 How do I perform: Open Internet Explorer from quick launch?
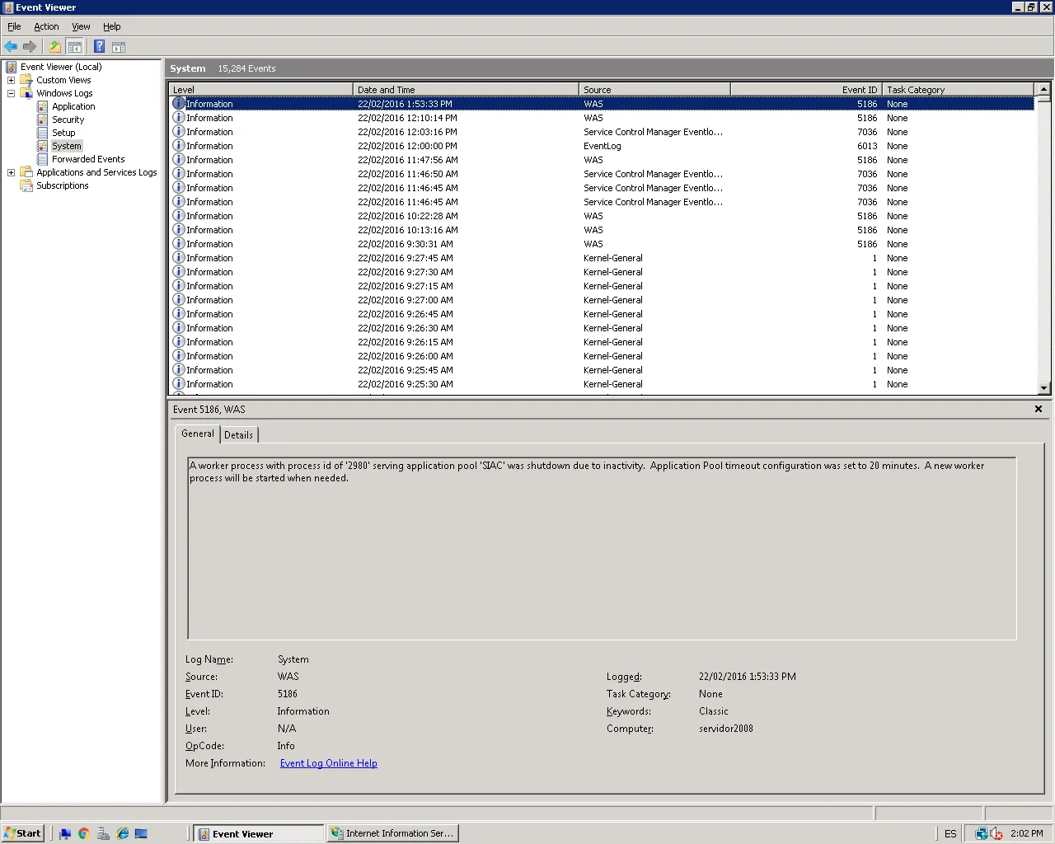pos(123,833)
